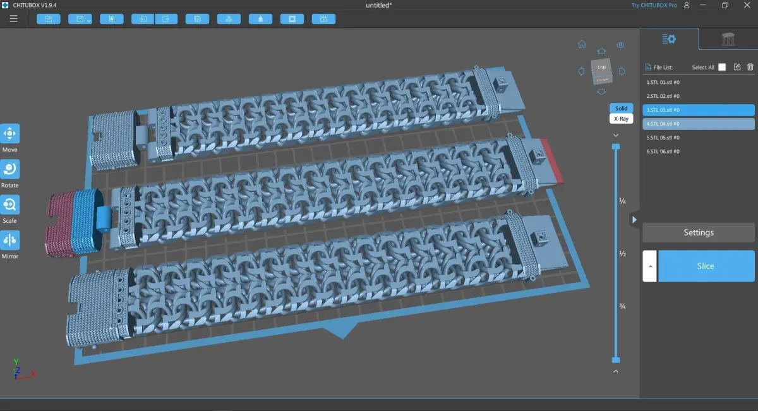Click the Redo toolbar icon
The width and height of the screenshot is (758, 411).
pyautogui.click(x=166, y=19)
